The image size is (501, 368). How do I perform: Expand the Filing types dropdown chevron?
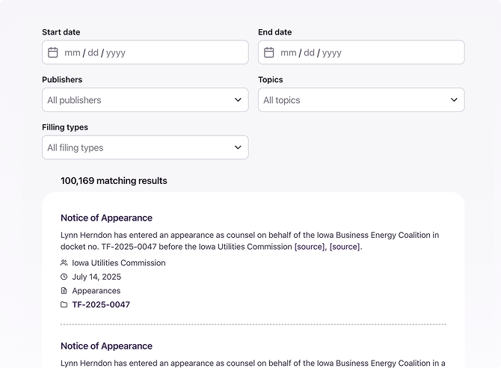(238, 147)
